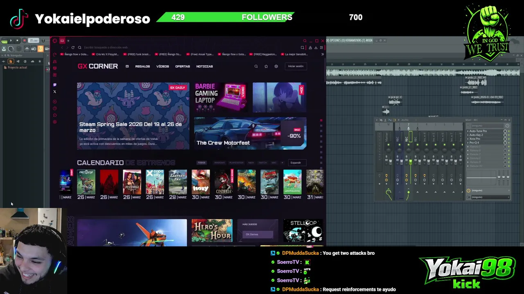Open the (Free) Anuel Type bookmark
524x294 pixels.
(x=199, y=54)
